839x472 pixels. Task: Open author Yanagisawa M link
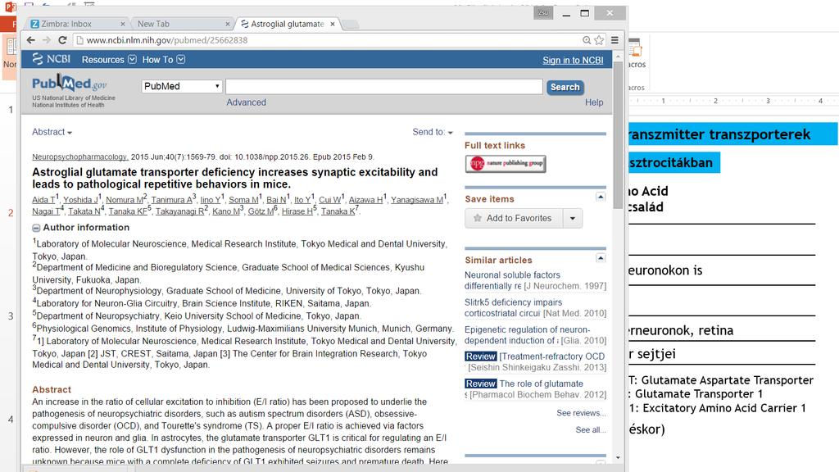[417, 200]
